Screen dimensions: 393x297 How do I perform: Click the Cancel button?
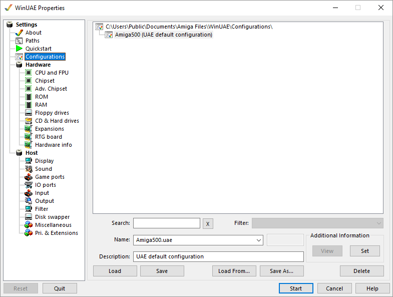[334, 288]
